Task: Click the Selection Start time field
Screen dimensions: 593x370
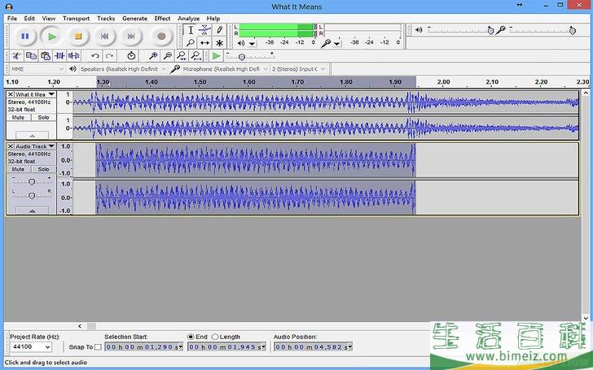Action: click(143, 346)
